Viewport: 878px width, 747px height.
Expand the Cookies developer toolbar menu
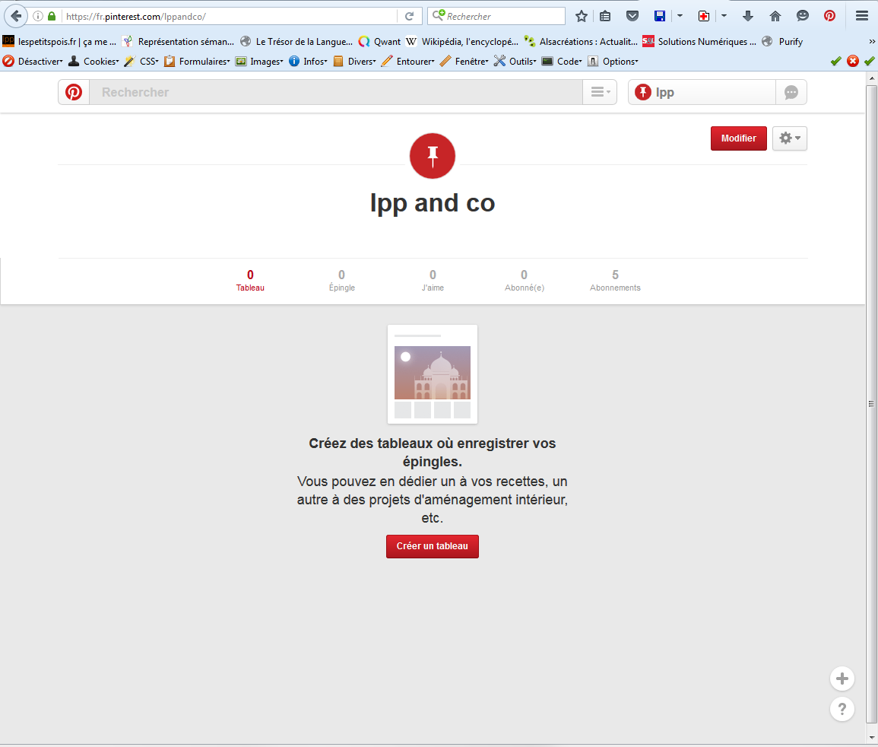click(x=94, y=62)
